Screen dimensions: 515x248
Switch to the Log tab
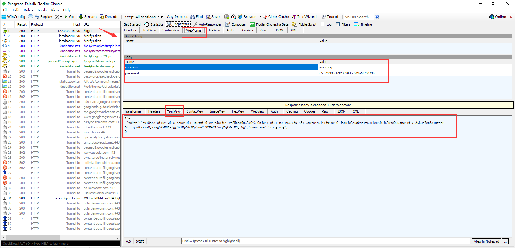[326, 24]
